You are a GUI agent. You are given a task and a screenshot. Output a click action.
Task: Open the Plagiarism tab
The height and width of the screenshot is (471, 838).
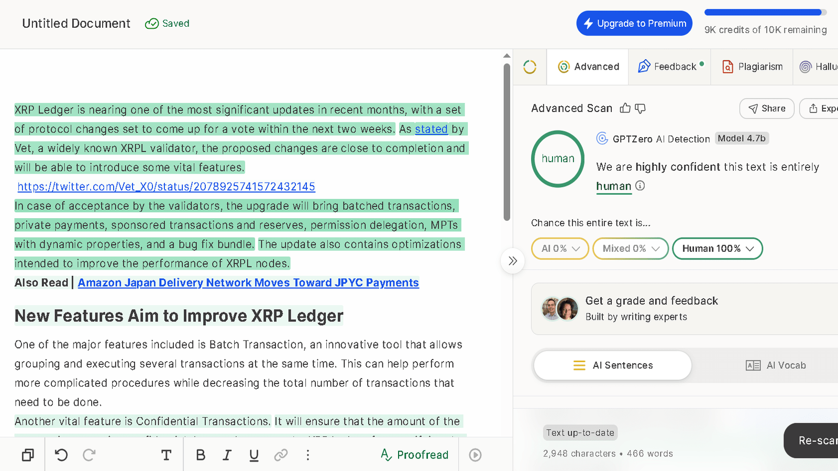(752, 66)
